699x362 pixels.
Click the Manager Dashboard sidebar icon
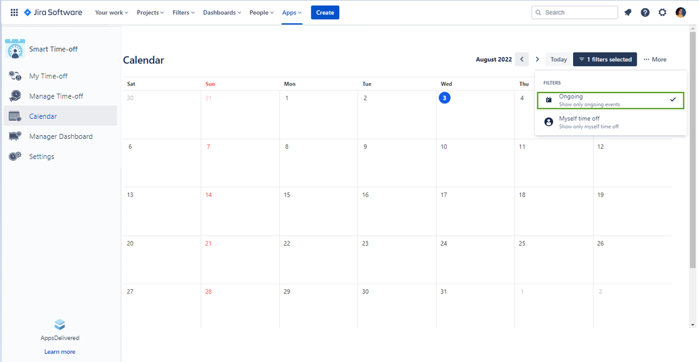click(x=15, y=136)
